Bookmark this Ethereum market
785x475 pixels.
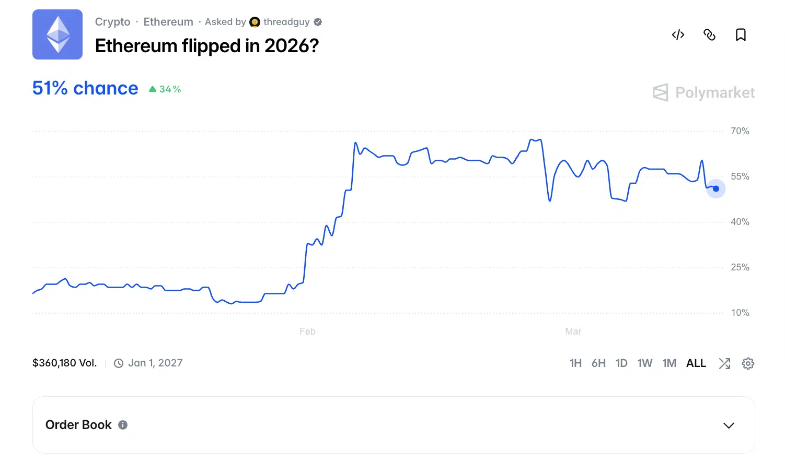[x=741, y=35]
